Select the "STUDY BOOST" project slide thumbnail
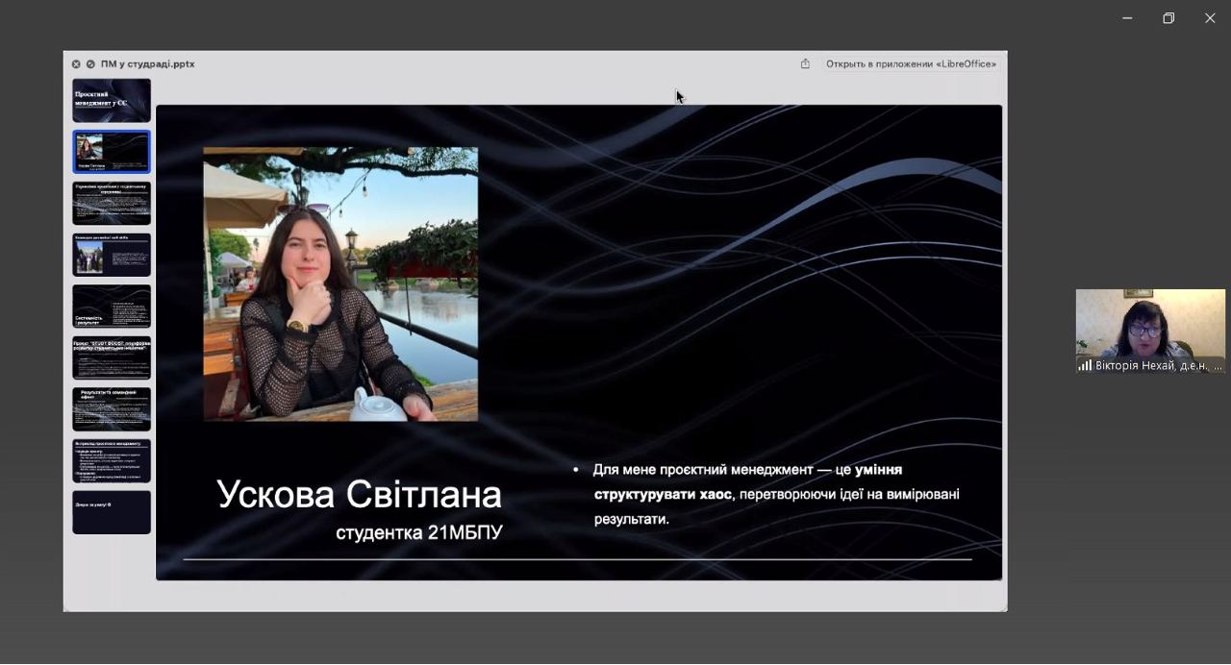 coord(112,357)
